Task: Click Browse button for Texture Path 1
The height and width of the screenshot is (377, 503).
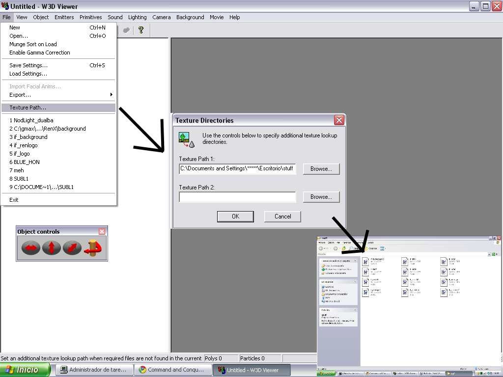Action: click(321, 168)
